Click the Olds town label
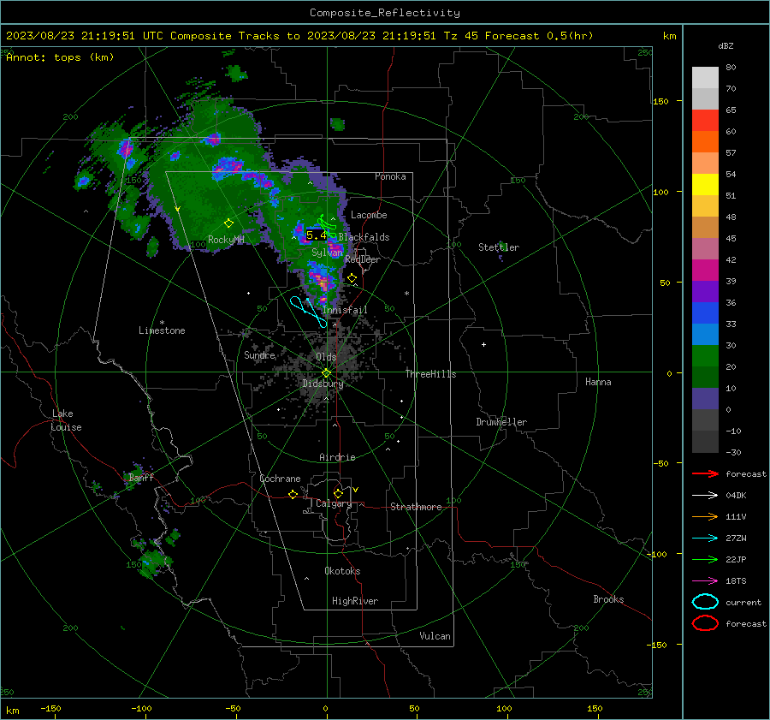 (326, 357)
